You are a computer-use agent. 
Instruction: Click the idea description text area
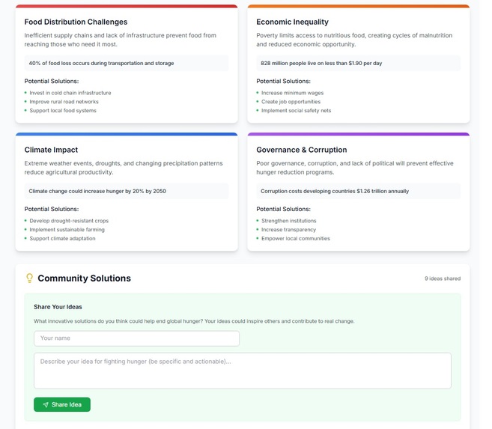(242, 371)
